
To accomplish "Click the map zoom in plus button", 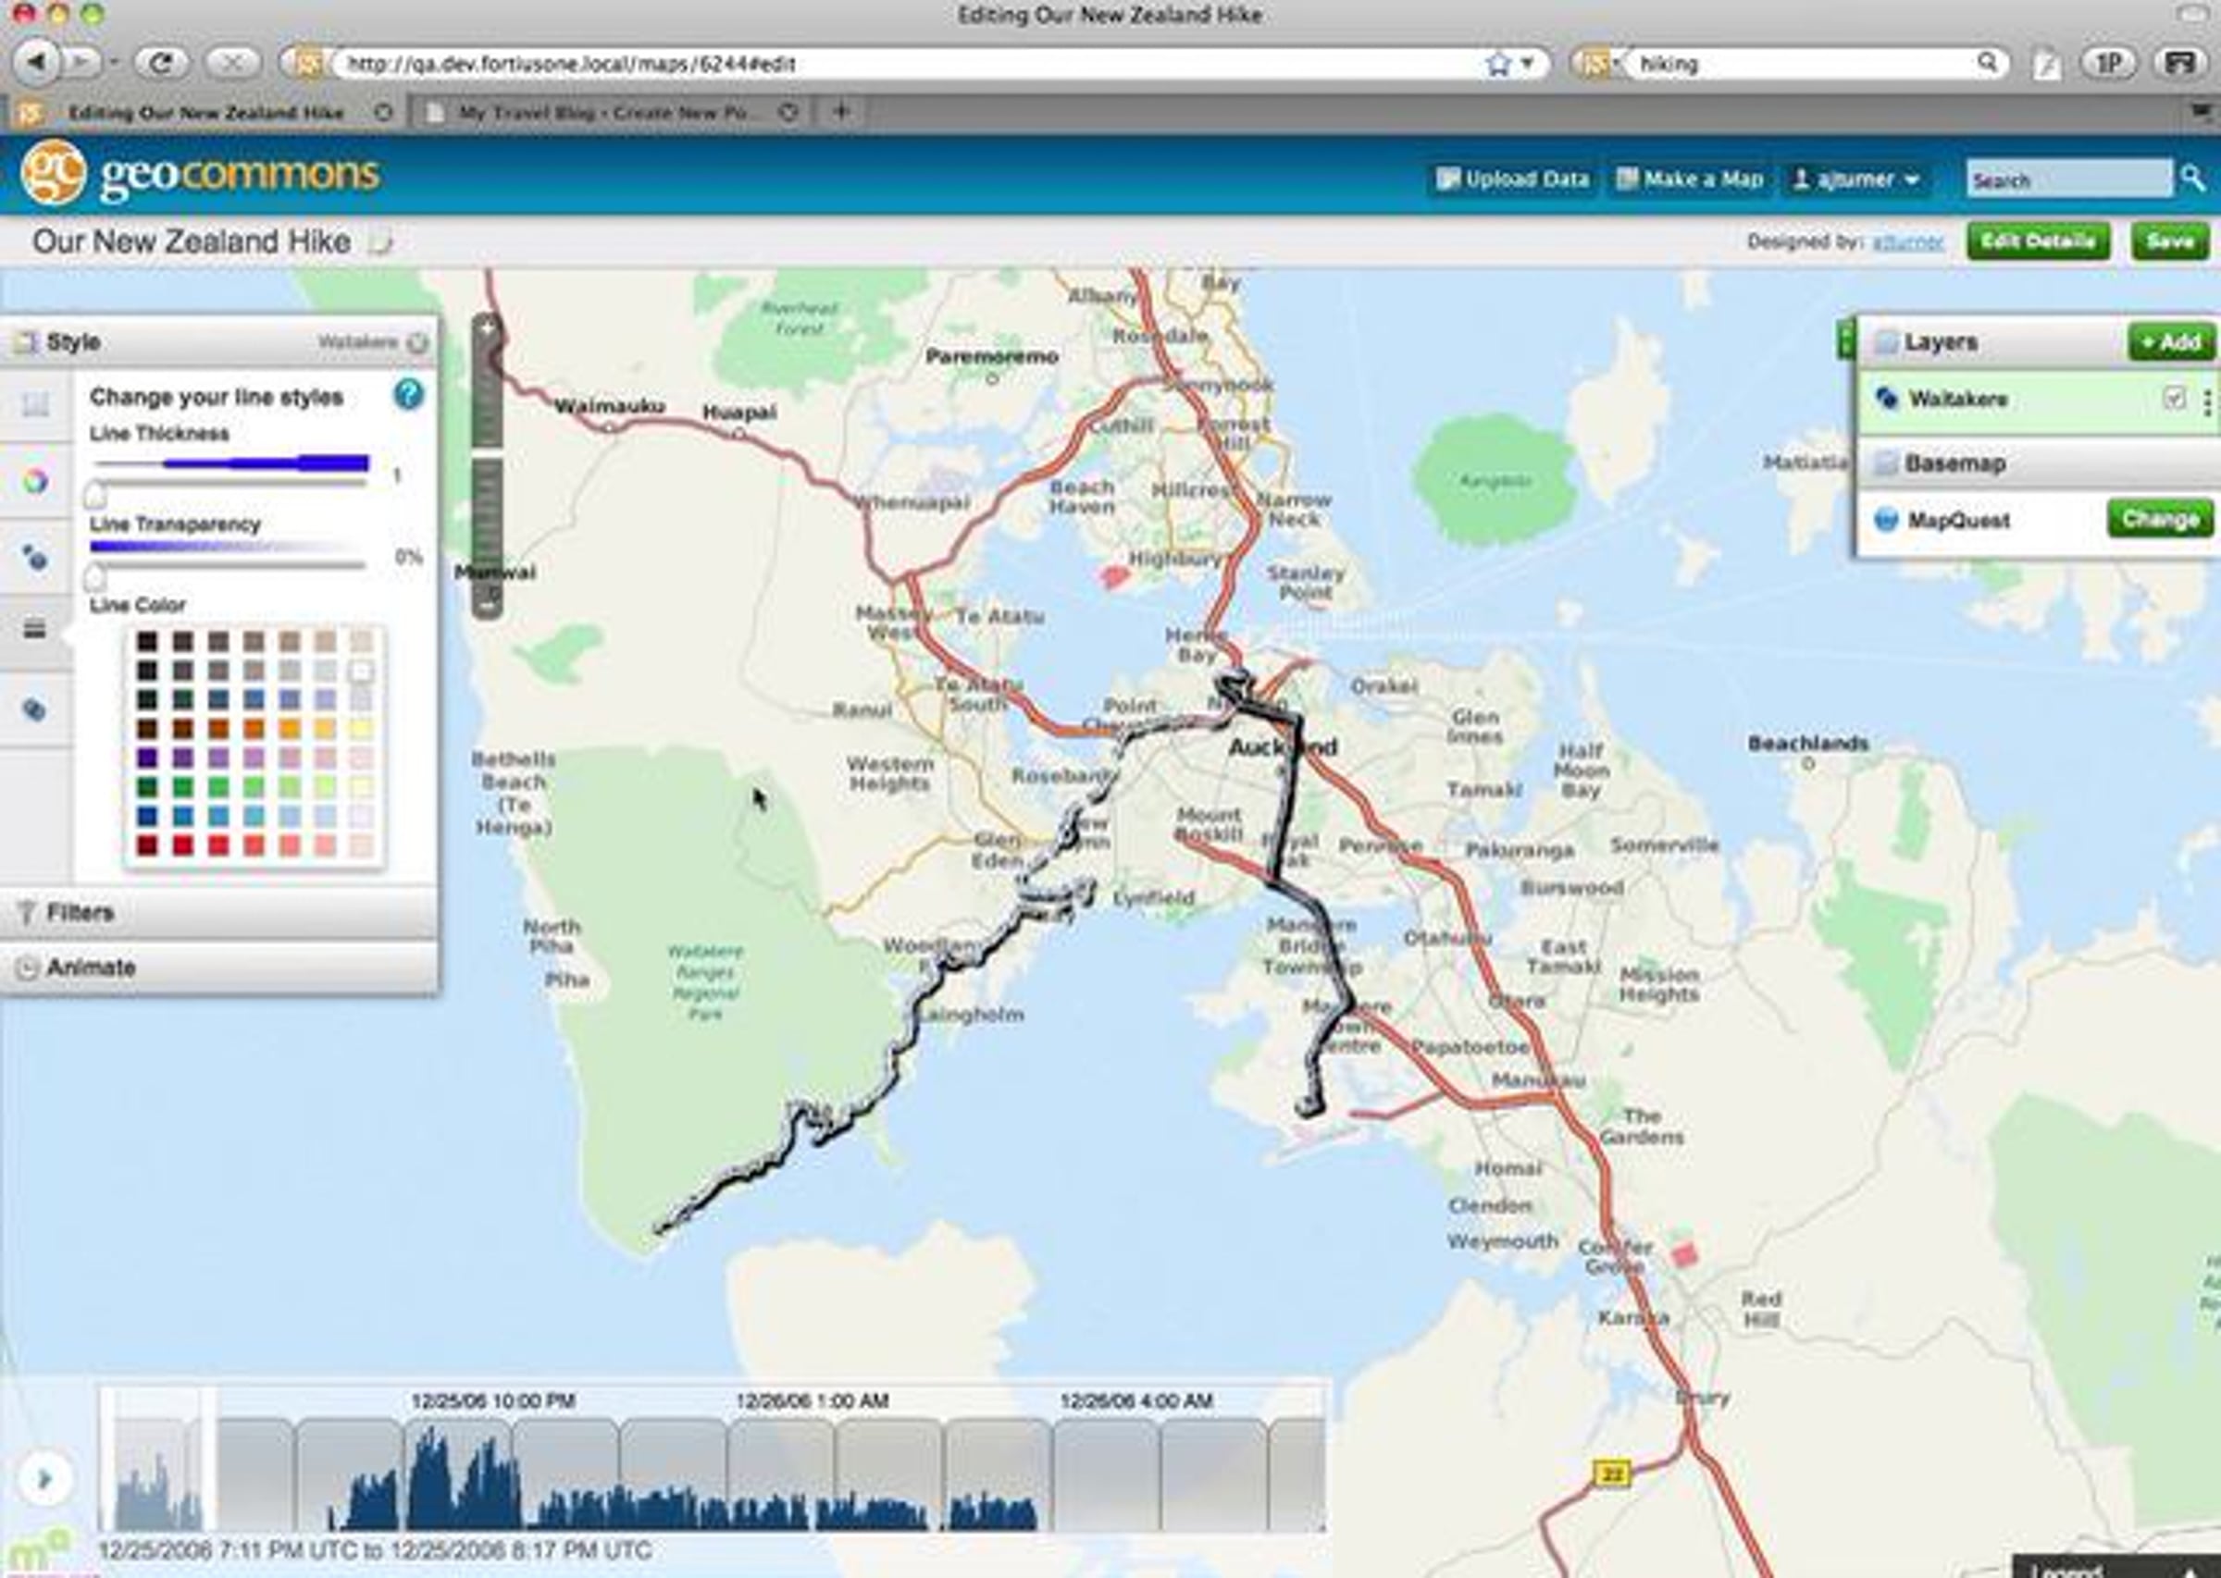I will [487, 327].
